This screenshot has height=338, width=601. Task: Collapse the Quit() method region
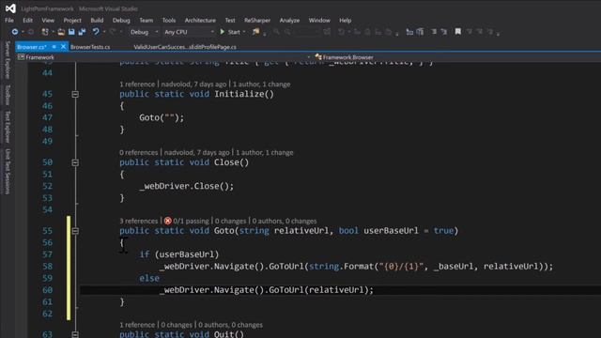(75, 334)
